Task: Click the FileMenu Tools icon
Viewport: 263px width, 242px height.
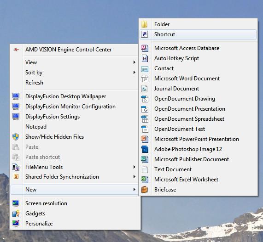Action: [x=16, y=167]
